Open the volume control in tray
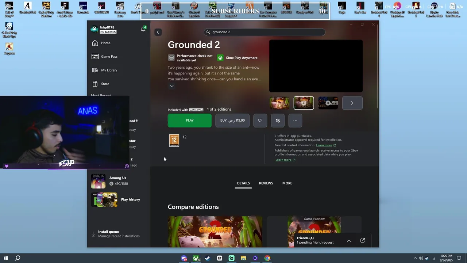This screenshot has height=263, width=467. pyautogui.click(x=421, y=258)
